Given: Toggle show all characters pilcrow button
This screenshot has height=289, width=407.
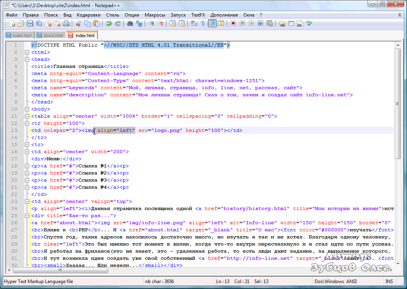Looking at the screenshot, I should tap(203, 24).
